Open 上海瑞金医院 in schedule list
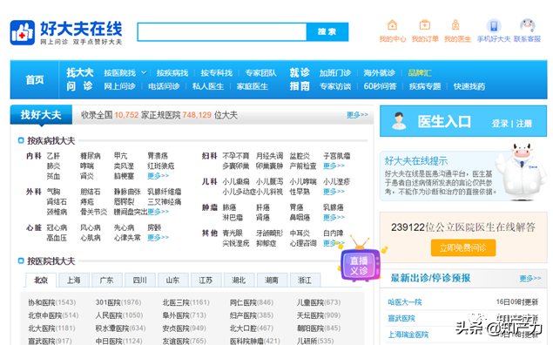Image resolution: width=553 pixels, height=345 pixels. click(408, 335)
